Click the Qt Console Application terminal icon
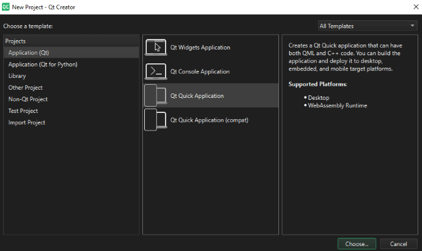Viewport: 422px width, 251px height. click(156, 72)
